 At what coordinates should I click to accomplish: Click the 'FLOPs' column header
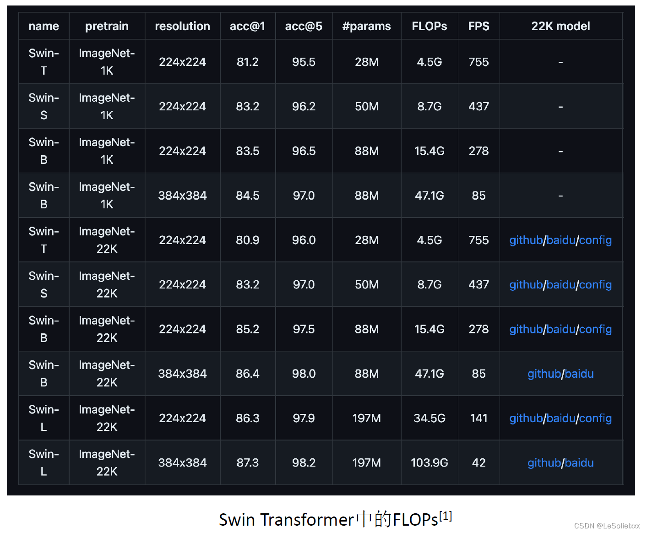(x=430, y=26)
